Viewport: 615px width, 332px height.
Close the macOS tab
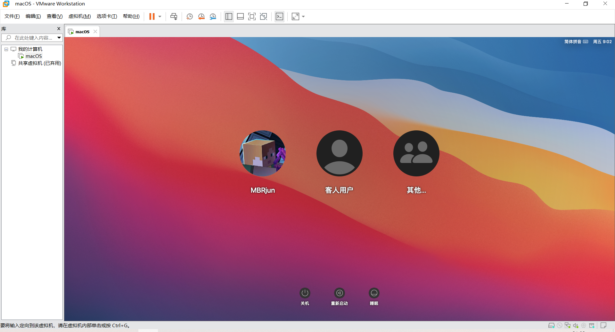point(95,31)
